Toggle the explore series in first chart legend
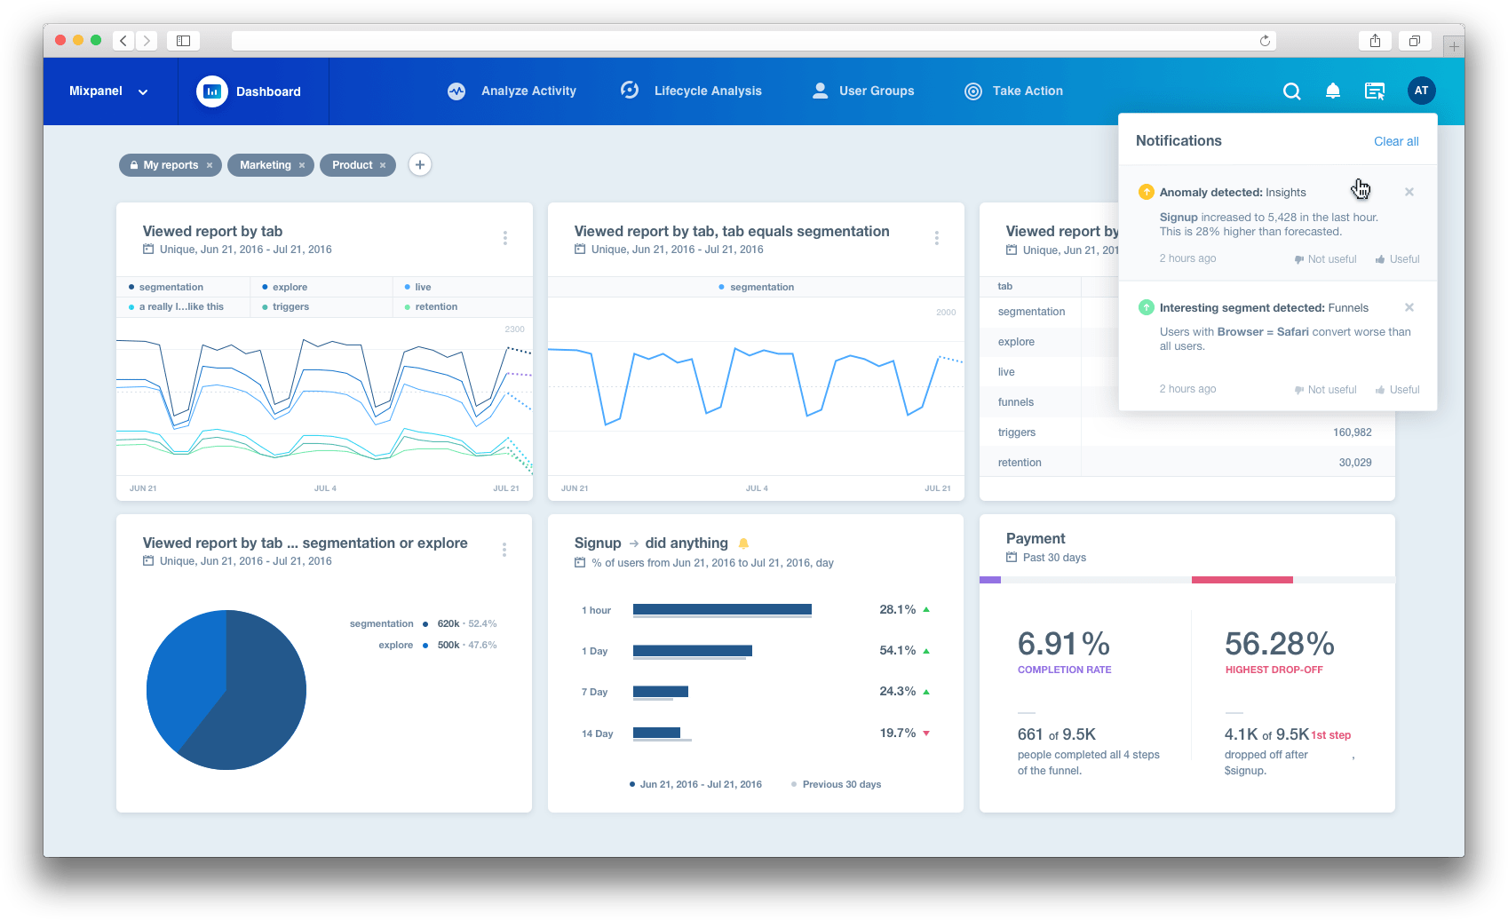Viewport: 1508px width, 920px height. [290, 287]
